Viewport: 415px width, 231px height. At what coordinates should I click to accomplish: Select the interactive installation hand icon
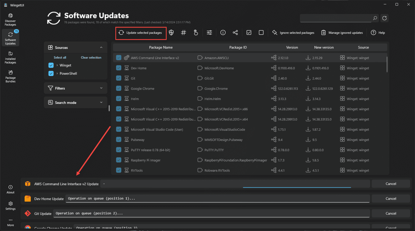tap(196, 32)
